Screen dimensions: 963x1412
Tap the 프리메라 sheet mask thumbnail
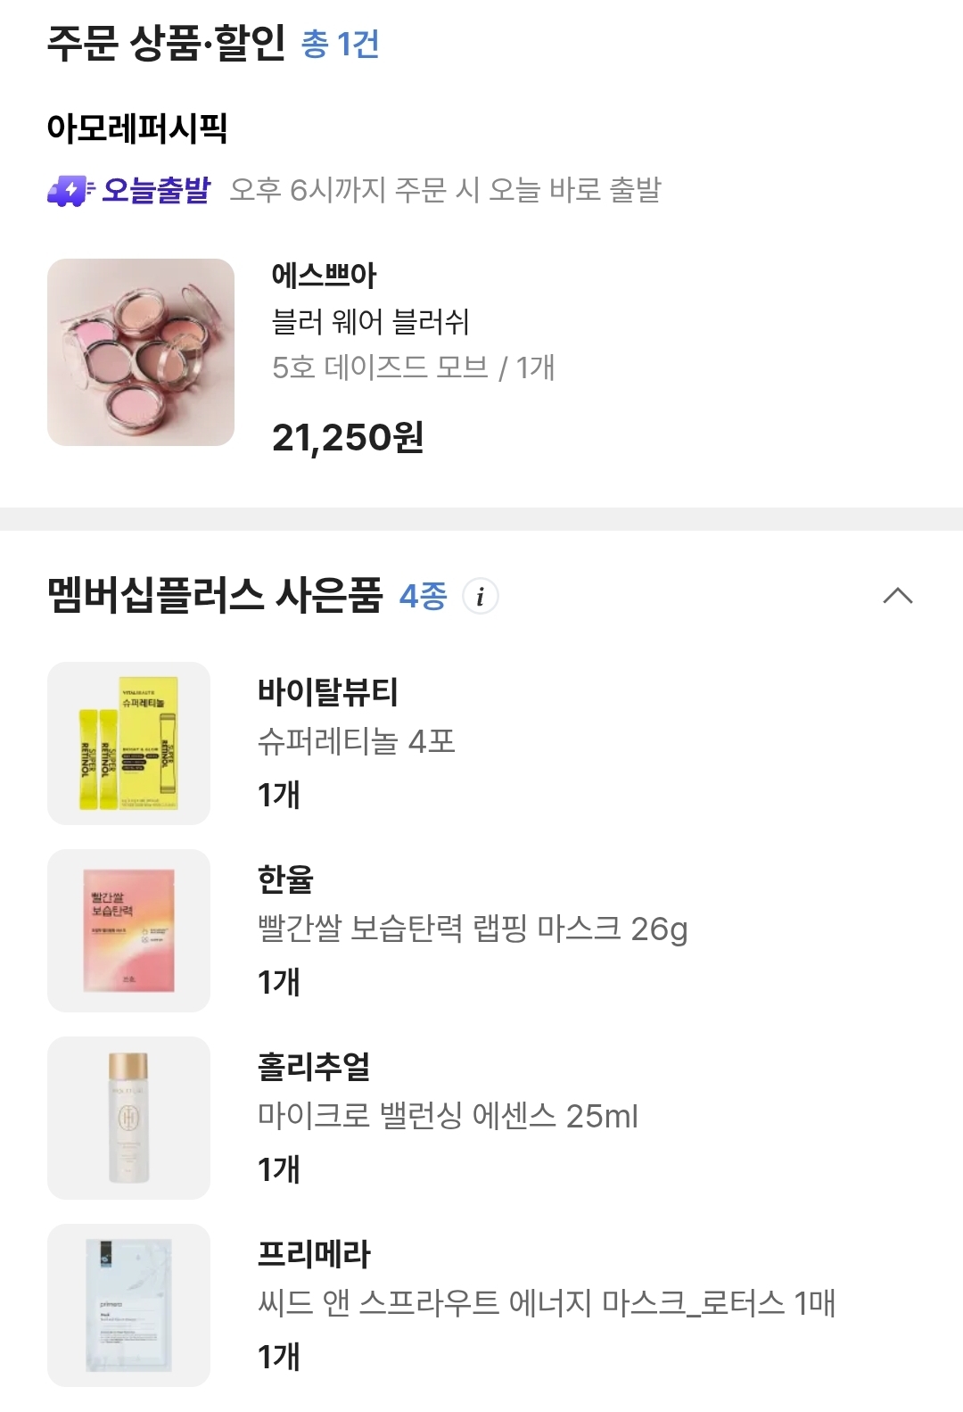128,1305
